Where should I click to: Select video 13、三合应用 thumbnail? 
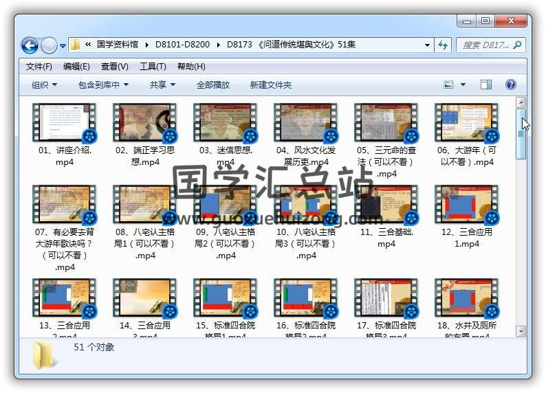coord(65,297)
